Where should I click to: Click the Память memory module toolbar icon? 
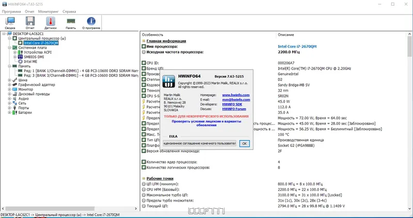[71, 21]
